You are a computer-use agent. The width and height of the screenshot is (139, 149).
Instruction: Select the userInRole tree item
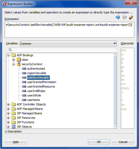[x=34, y=95]
